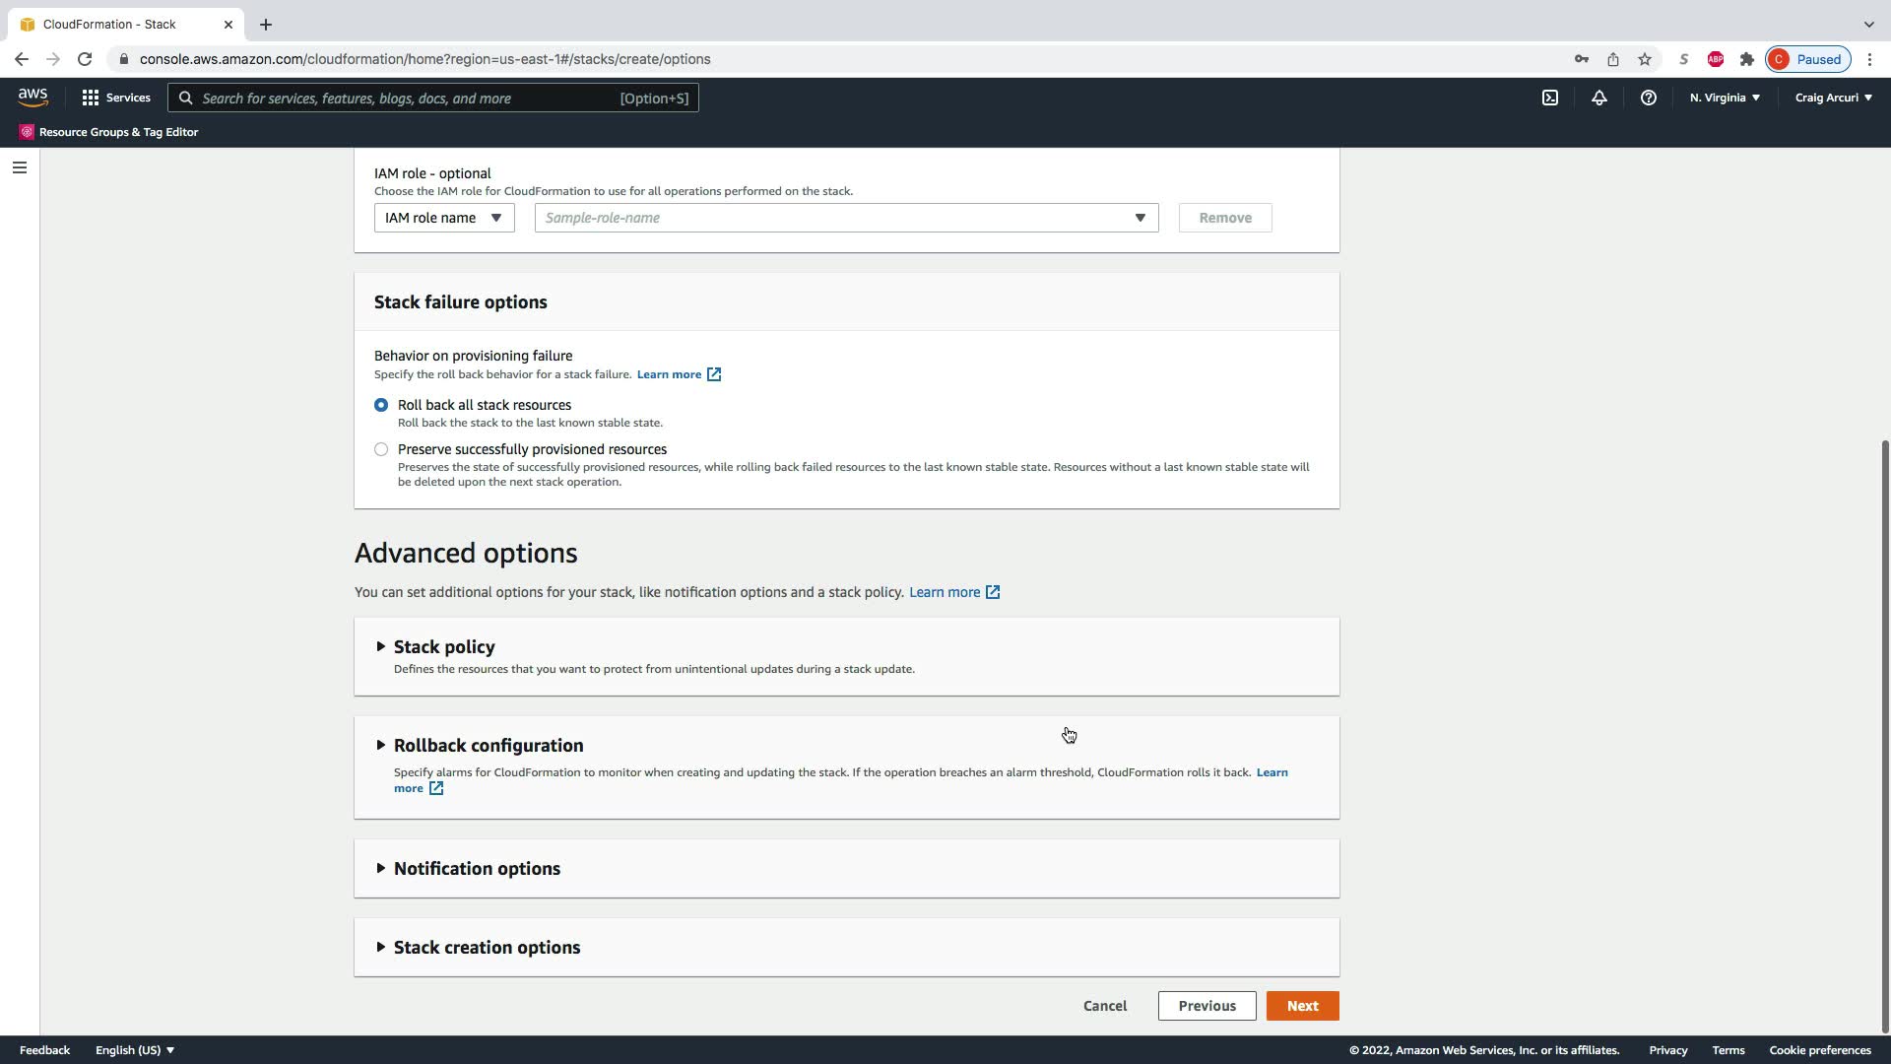
Task: Click the Previous button
Action: pos(1206,1006)
